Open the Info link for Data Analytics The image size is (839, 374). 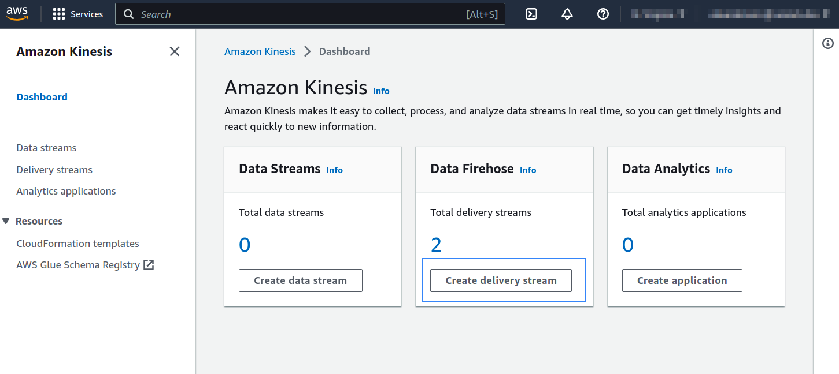pyautogui.click(x=724, y=170)
